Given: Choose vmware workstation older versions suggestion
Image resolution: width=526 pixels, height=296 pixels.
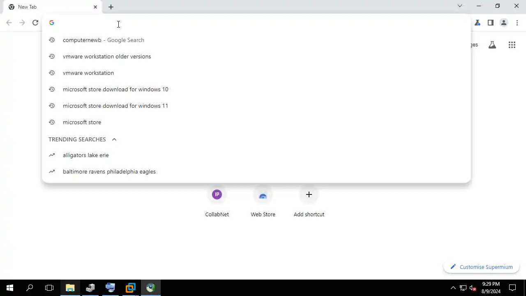Looking at the screenshot, I should 256,56.
